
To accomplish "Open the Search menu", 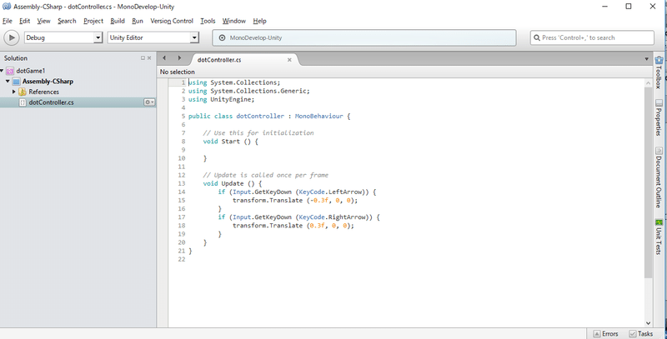I will (67, 21).
